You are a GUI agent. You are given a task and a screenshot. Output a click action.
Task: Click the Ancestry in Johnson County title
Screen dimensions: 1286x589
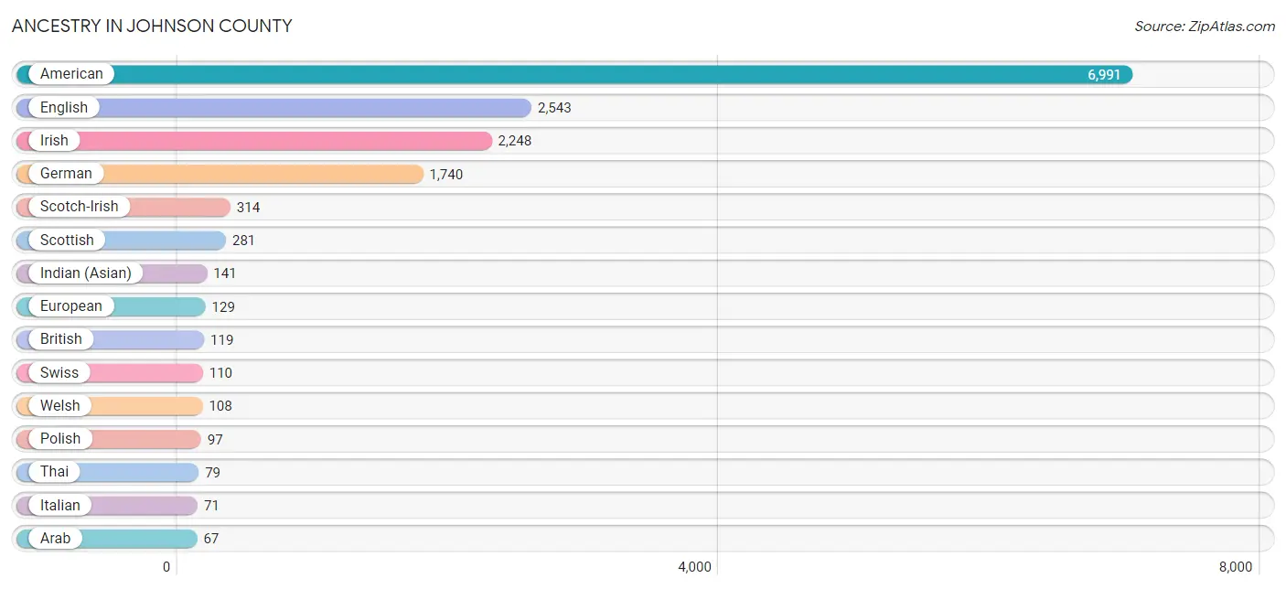click(152, 27)
